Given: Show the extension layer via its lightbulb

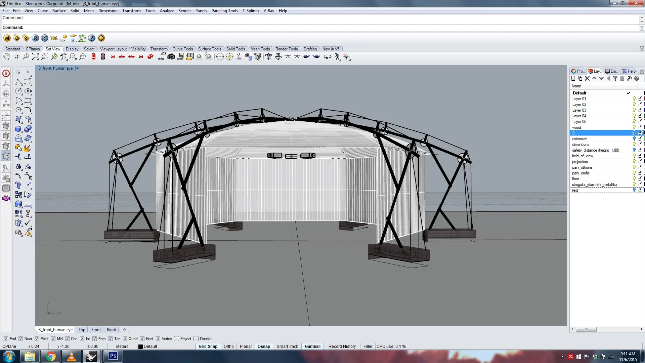Looking at the screenshot, I should point(634,139).
